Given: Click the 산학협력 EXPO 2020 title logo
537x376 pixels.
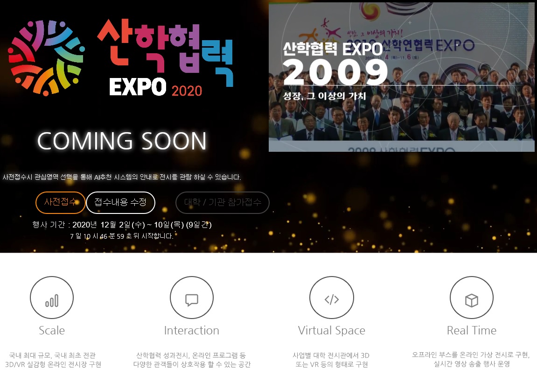Looking at the screenshot, I should (166, 57).
